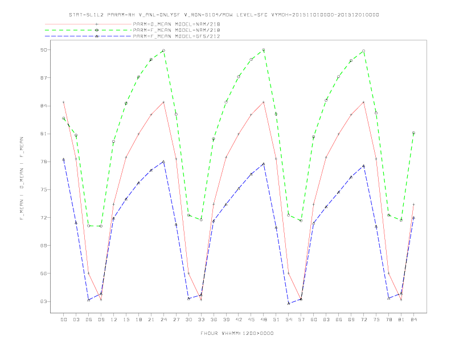Click x-axis forecast hour label 54
Image resolution: width=451 pixels, height=348 pixels.
pos(289,320)
